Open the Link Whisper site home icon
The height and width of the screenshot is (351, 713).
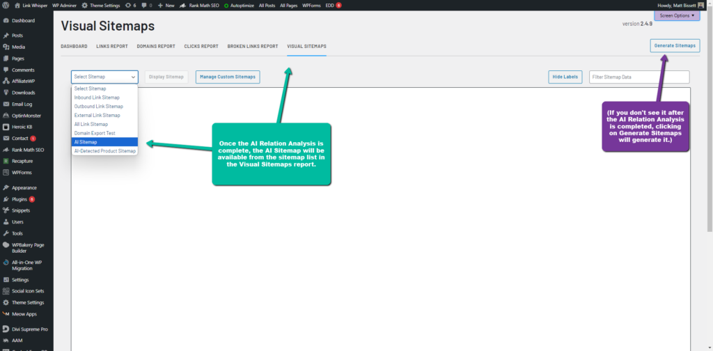(17, 6)
